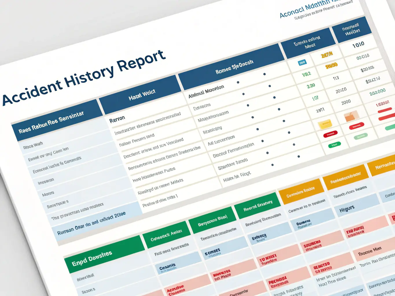The image size is (395, 296).
Task: Click the red pill badge under the orange box
Action: [x=357, y=126]
